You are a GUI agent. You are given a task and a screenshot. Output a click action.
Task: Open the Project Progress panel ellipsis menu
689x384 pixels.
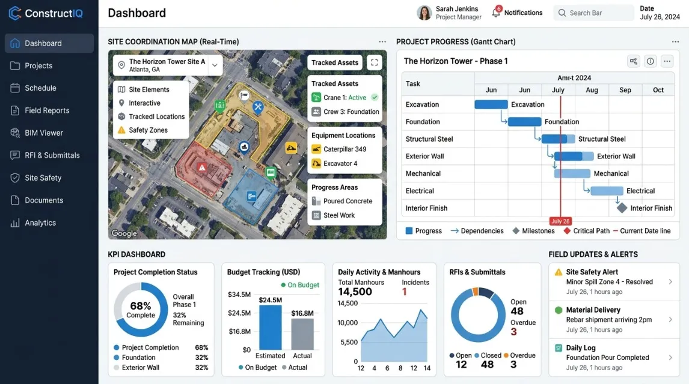pos(675,41)
